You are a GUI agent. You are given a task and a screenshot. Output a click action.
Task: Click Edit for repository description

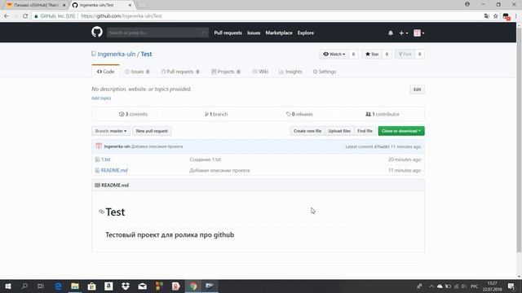(x=417, y=90)
